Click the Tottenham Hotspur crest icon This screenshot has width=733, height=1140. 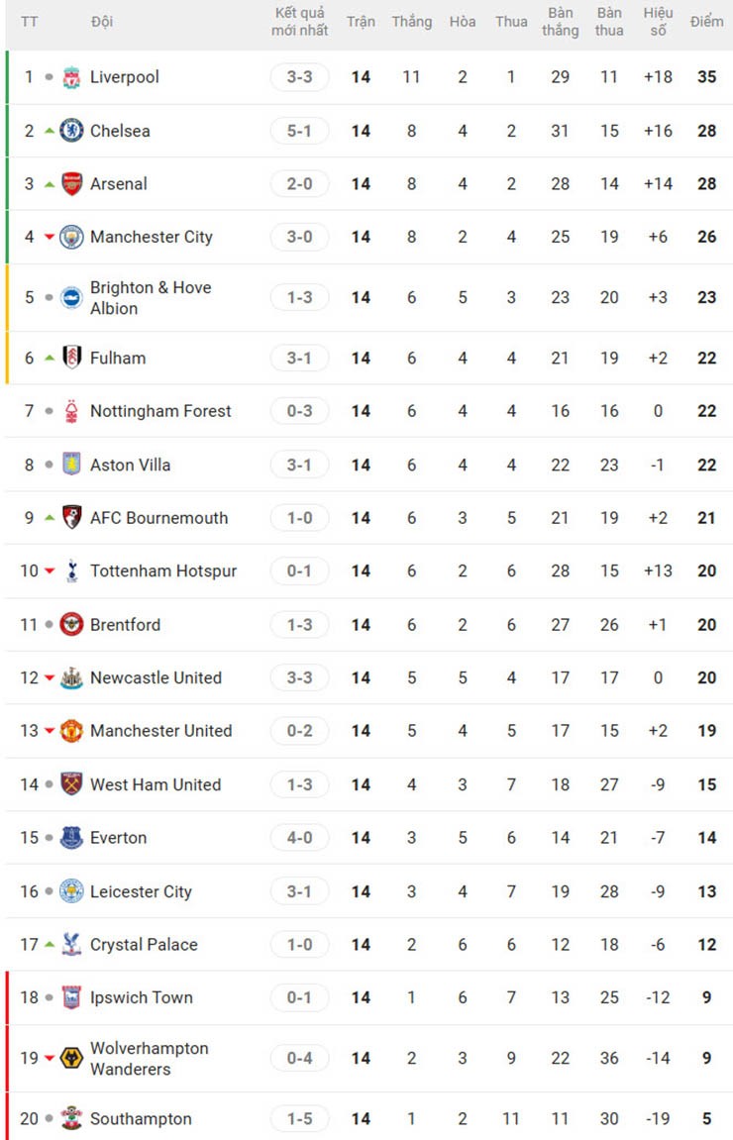[x=71, y=570]
